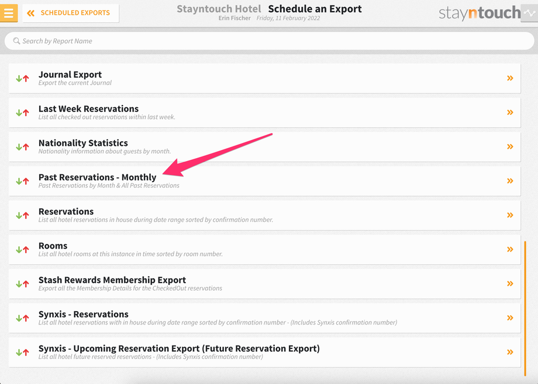The width and height of the screenshot is (538, 384).
Task: Select the Stash Rewards Membership Export title
Action: (112, 280)
